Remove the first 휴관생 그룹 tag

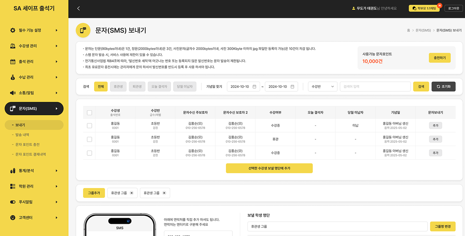(132, 193)
